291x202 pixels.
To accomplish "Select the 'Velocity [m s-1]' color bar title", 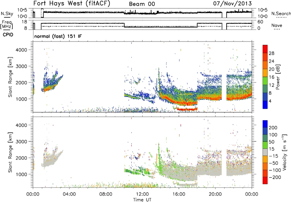I will [284, 152].
